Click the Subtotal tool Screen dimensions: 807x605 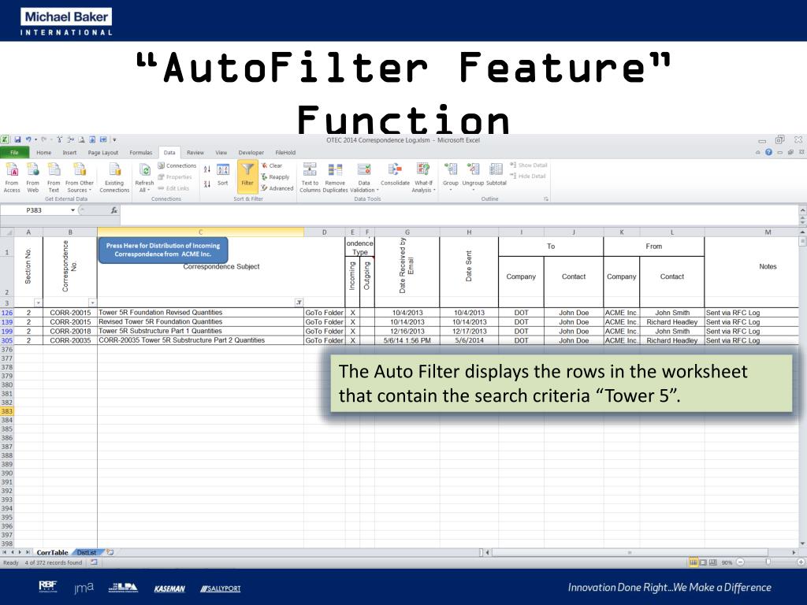point(496,175)
